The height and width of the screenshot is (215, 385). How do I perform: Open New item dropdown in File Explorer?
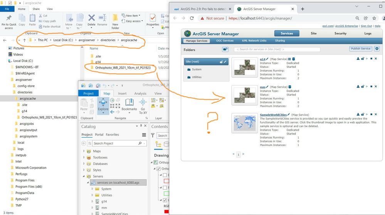point(131,15)
